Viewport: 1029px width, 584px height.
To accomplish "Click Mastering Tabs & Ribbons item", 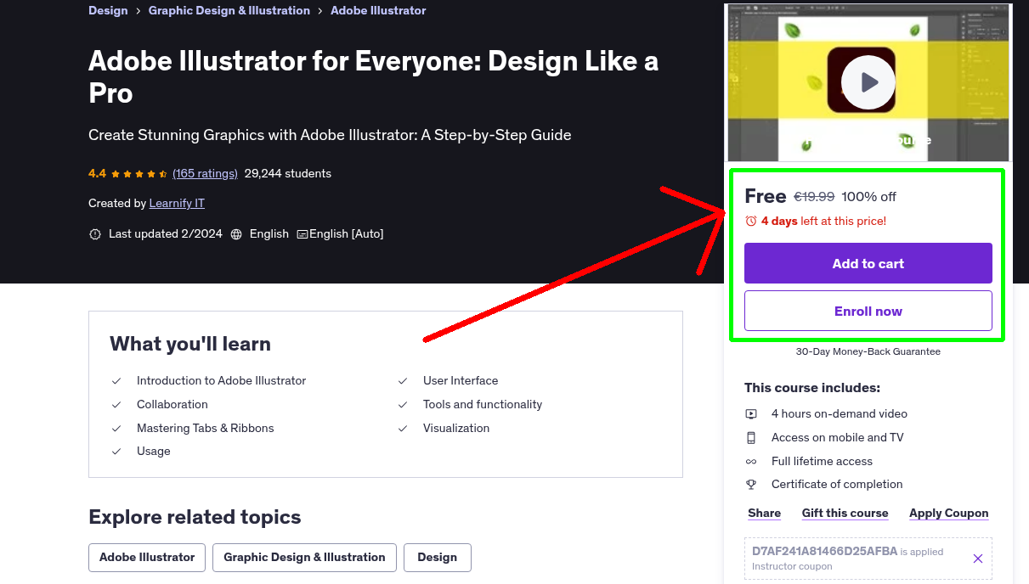I will 206,429.
